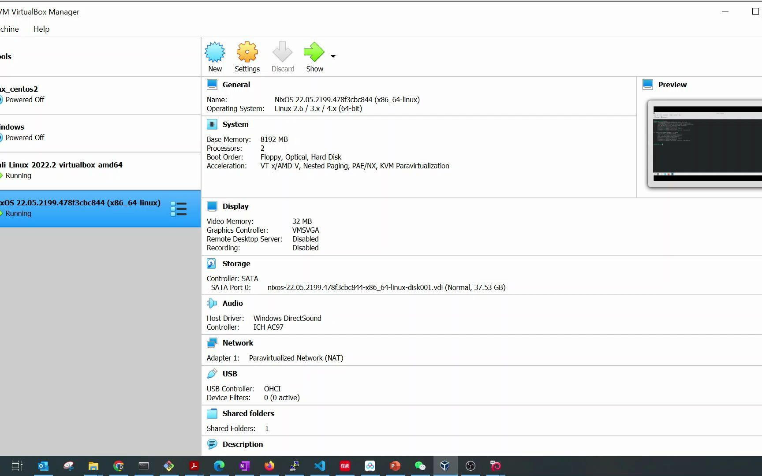
Task: Select the Kali-Linux-2022.2 running VM
Action: pos(100,171)
